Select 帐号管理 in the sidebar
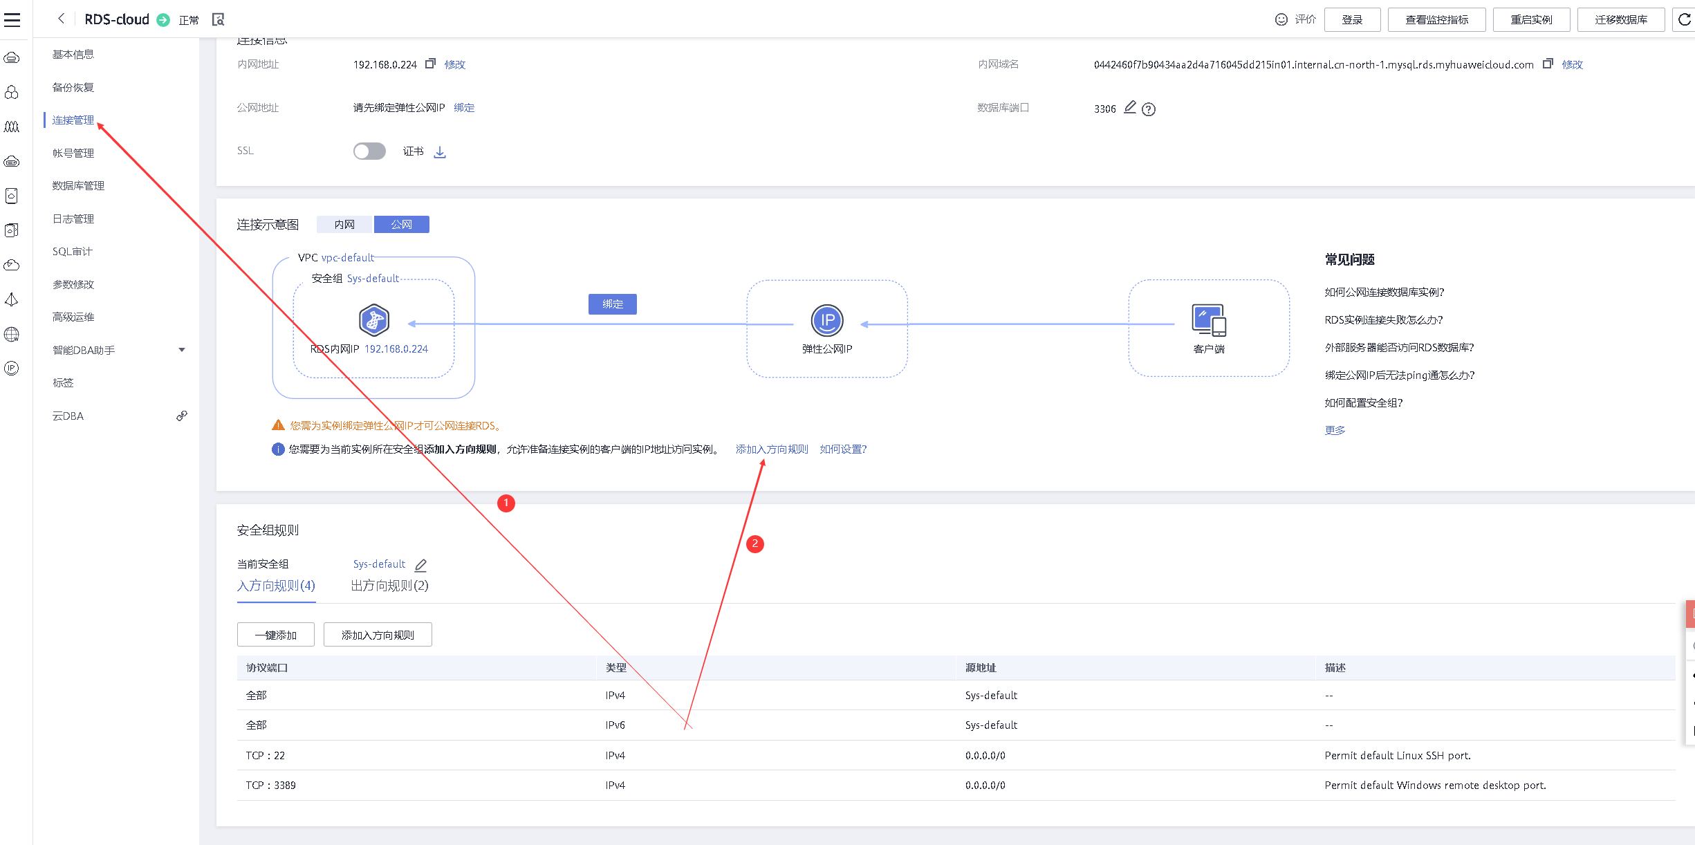This screenshot has height=845, width=1695. pos(73,153)
